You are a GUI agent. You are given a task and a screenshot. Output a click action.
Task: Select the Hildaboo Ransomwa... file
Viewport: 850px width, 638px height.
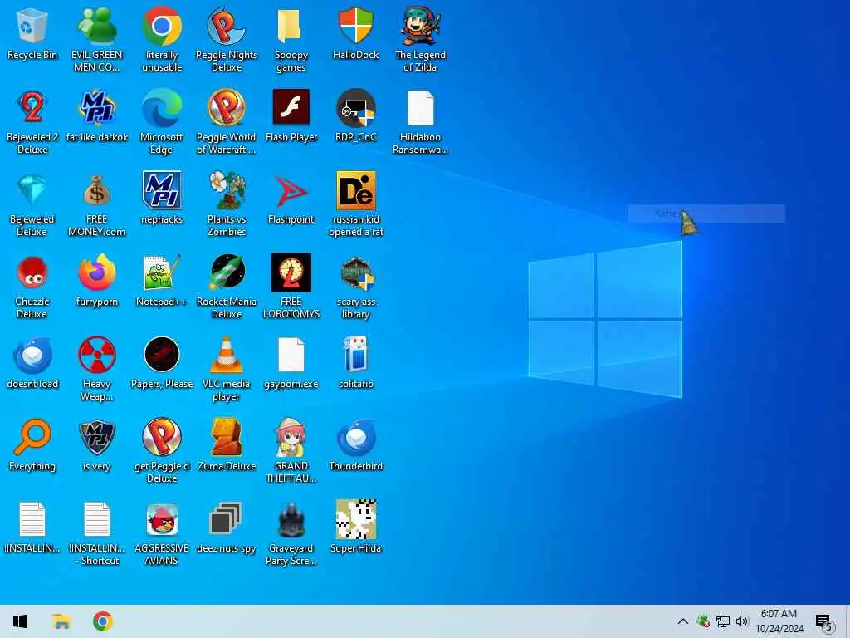pyautogui.click(x=420, y=107)
